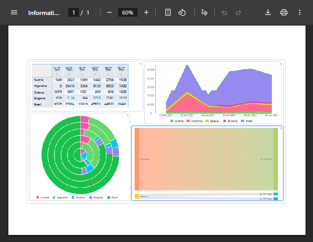This screenshot has height=242, width=313.
Task: Click Argentina swatch in donut chart legend
Action: click(x=54, y=197)
